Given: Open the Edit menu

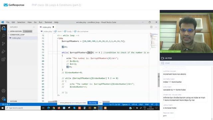Looking at the screenshot, I should [x=13, y=22].
